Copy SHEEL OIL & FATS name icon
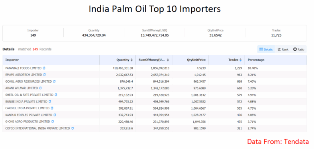 (56, 95)
